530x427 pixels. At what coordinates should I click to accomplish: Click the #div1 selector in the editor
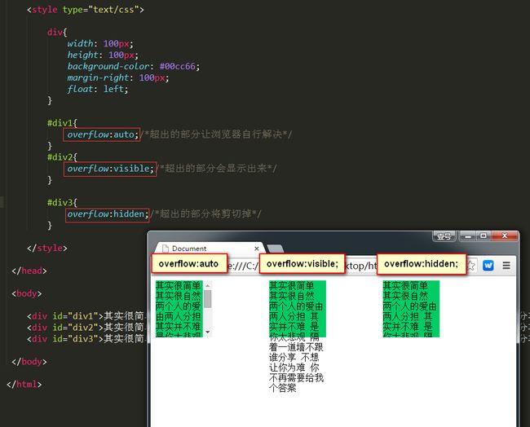pos(60,123)
